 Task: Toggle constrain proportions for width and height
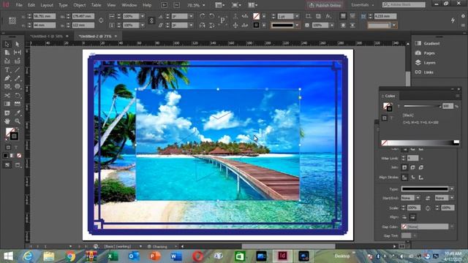coord(101,20)
